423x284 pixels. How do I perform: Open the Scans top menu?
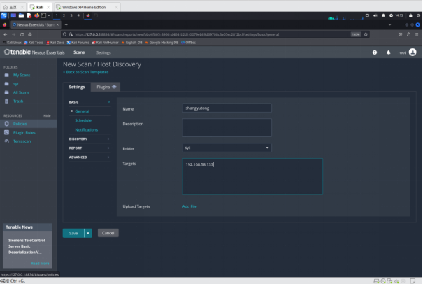point(79,52)
